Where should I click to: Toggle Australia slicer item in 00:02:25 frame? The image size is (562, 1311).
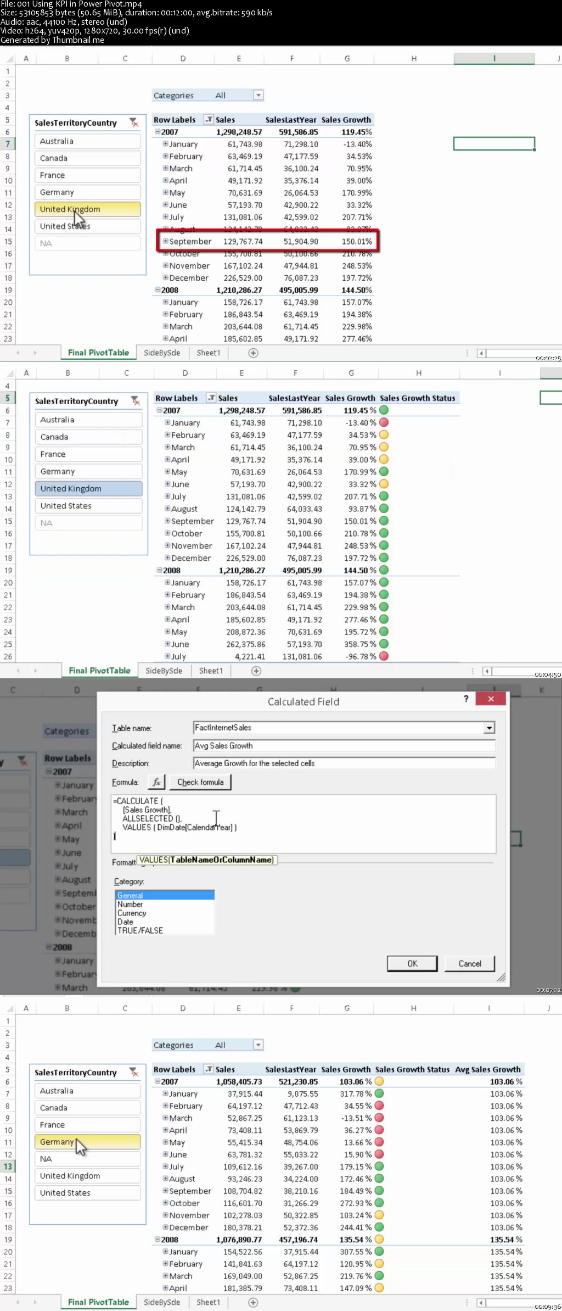pos(88,141)
